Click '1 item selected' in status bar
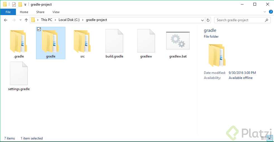274x142 pixels. coord(32,138)
